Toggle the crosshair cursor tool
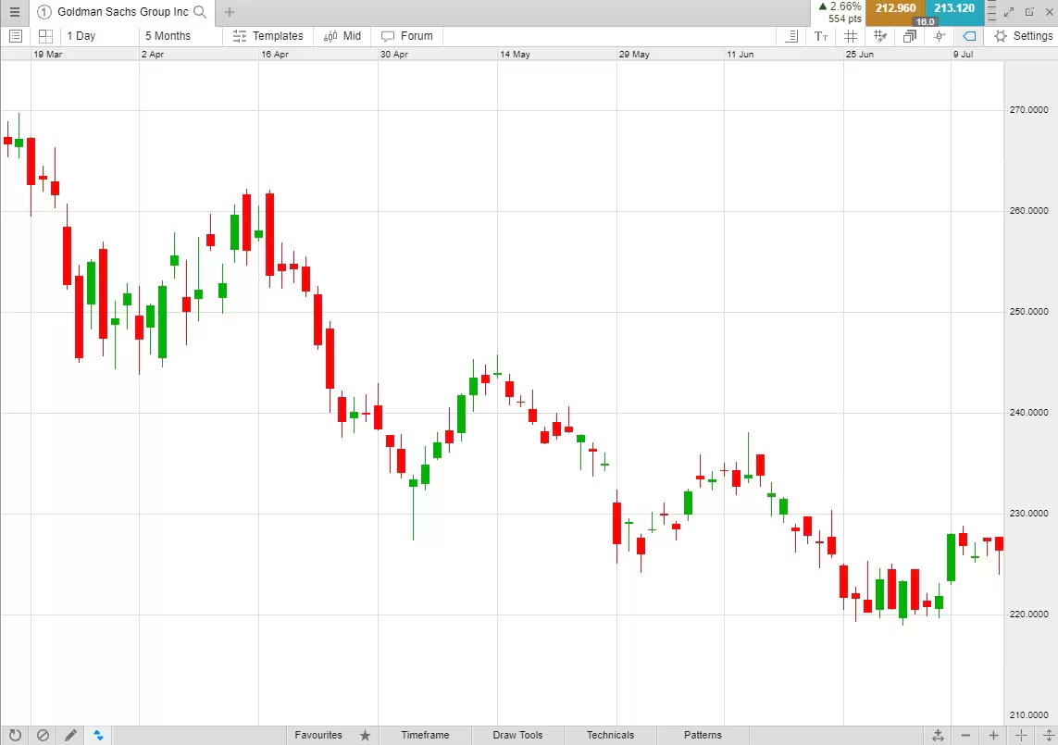The height and width of the screenshot is (745, 1058). [939, 36]
